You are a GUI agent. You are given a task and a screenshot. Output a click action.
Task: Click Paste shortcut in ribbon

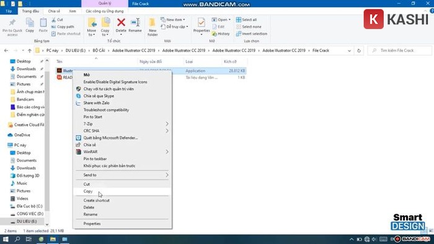pos(66,33)
